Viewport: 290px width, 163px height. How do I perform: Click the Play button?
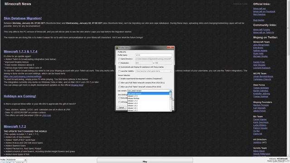tap(145, 161)
